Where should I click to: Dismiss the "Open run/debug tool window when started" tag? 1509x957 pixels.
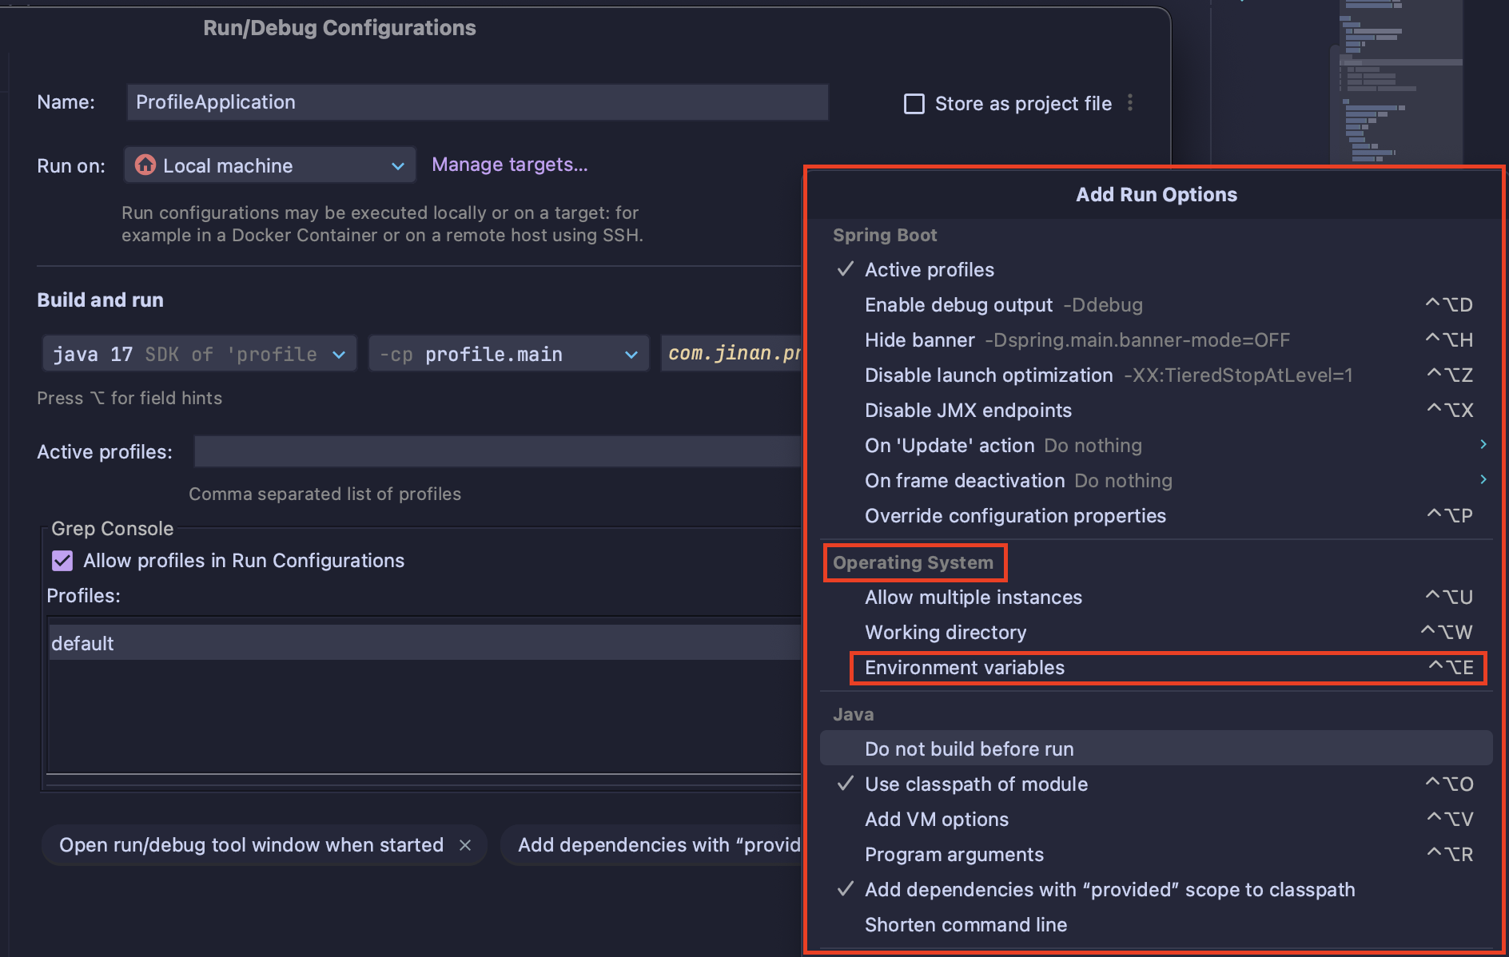[x=466, y=844]
